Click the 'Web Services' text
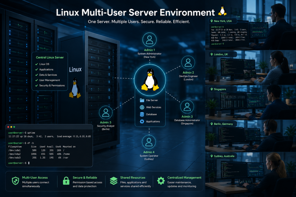The image size is (296, 197). coord(154,107)
